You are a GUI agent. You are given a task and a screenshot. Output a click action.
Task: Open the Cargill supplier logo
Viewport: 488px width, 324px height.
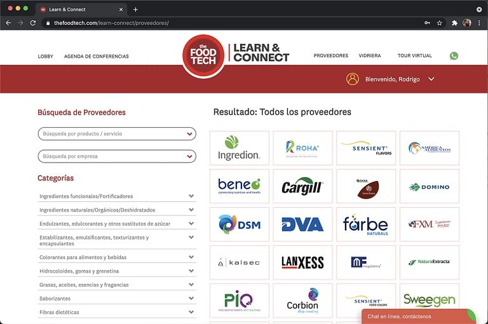(302, 186)
